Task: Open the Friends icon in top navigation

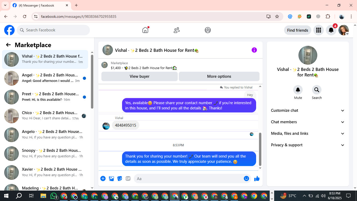Action: 177,30
